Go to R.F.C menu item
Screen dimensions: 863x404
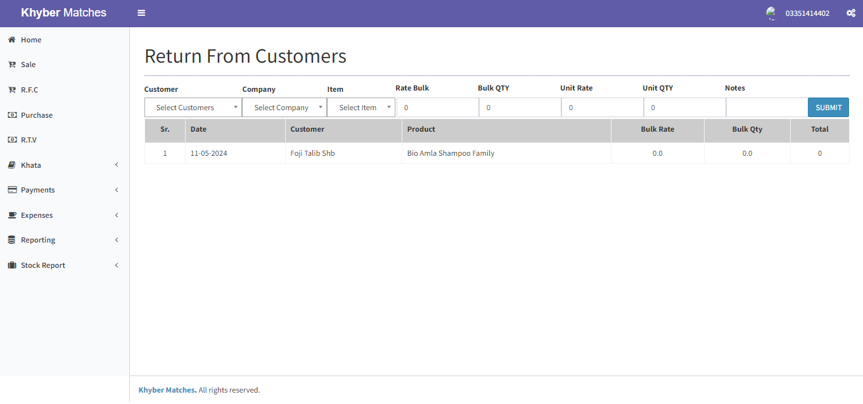[x=29, y=90]
